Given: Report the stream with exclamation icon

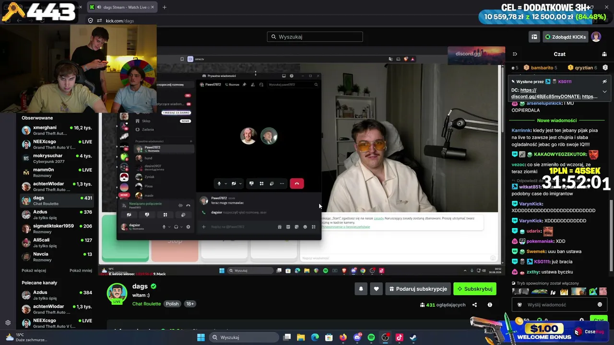Looking at the screenshot, I should coord(490,305).
